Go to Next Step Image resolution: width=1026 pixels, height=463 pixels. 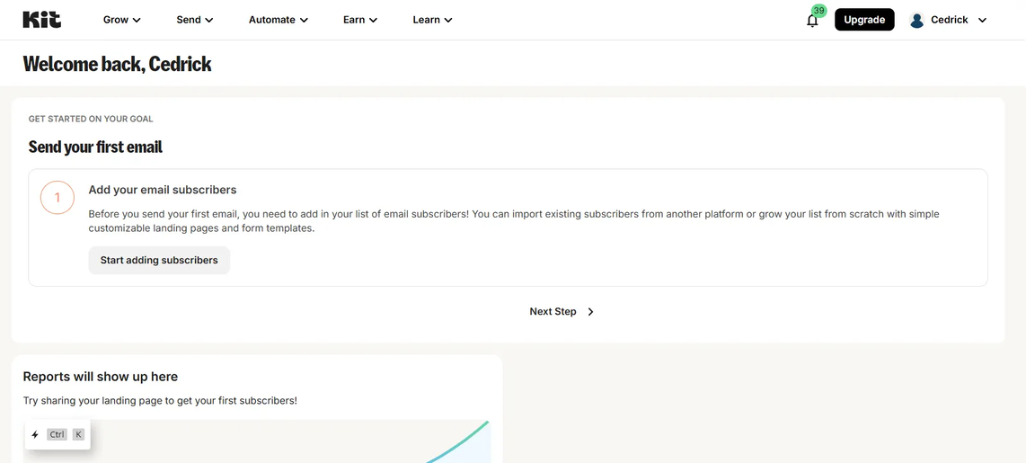click(553, 312)
